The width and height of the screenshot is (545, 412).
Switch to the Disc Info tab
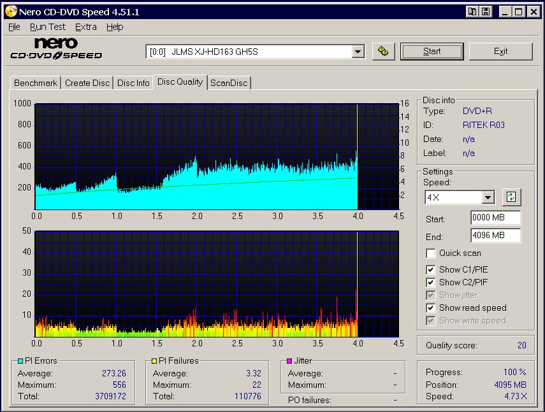pos(133,83)
